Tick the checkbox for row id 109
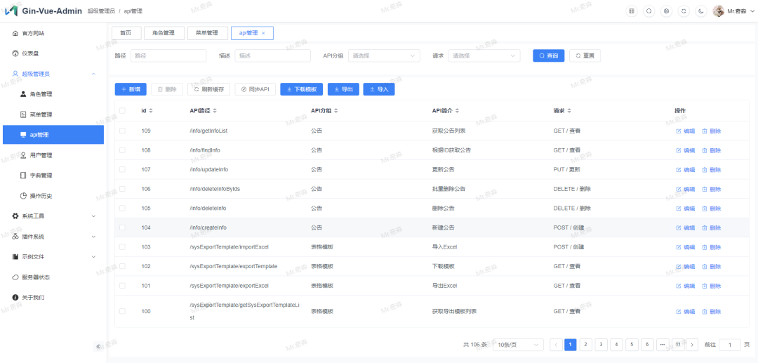The width and height of the screenshot is (758, 363). point(123,131)
